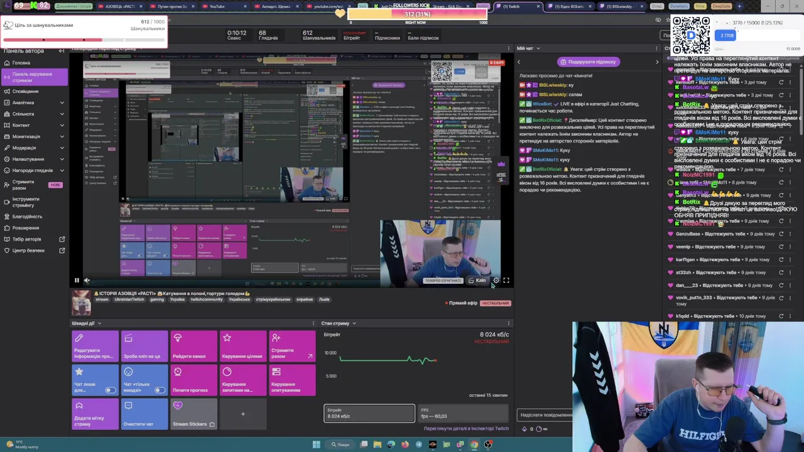This screenshot has height=452, width=804.
Task: Click the Пошук taskbar search box
Action: [x=341, y=444]
